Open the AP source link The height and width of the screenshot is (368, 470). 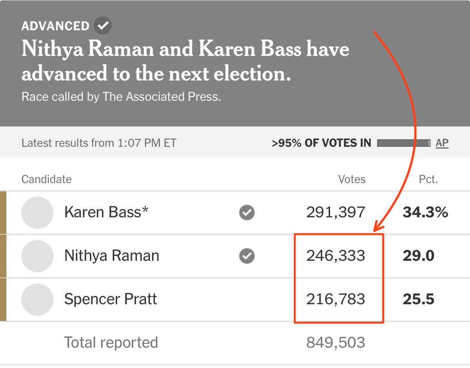click(442, 143)
